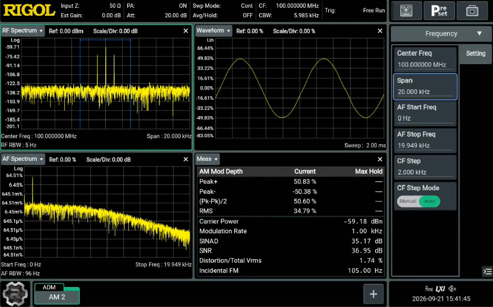493x307 pixels.
Task: Select Auto in CF Step Mode
Action: point(429,201)
